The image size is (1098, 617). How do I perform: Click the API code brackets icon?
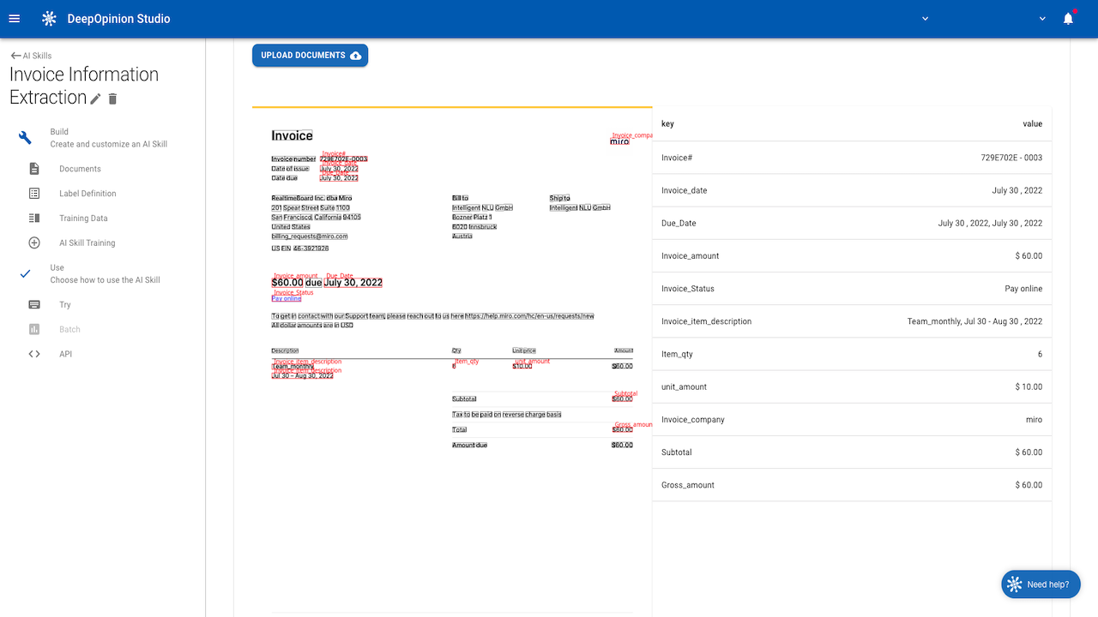34,354
